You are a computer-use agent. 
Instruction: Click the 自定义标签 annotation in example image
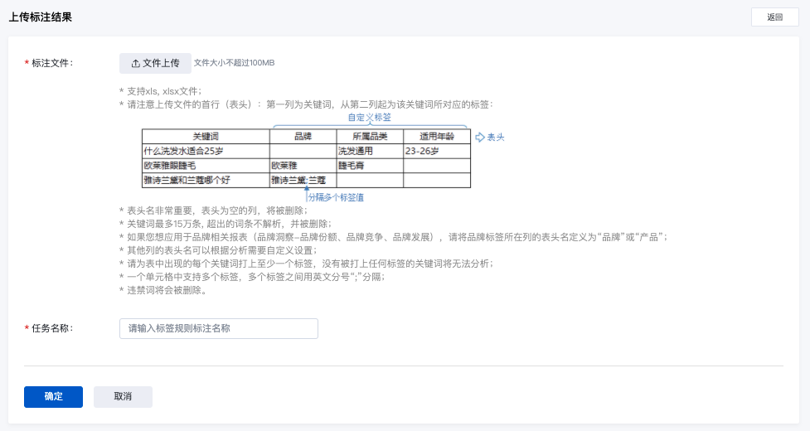pos(369,118)
